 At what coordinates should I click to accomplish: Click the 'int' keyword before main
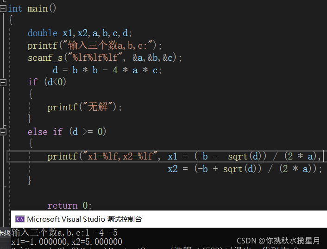[15, 9]
